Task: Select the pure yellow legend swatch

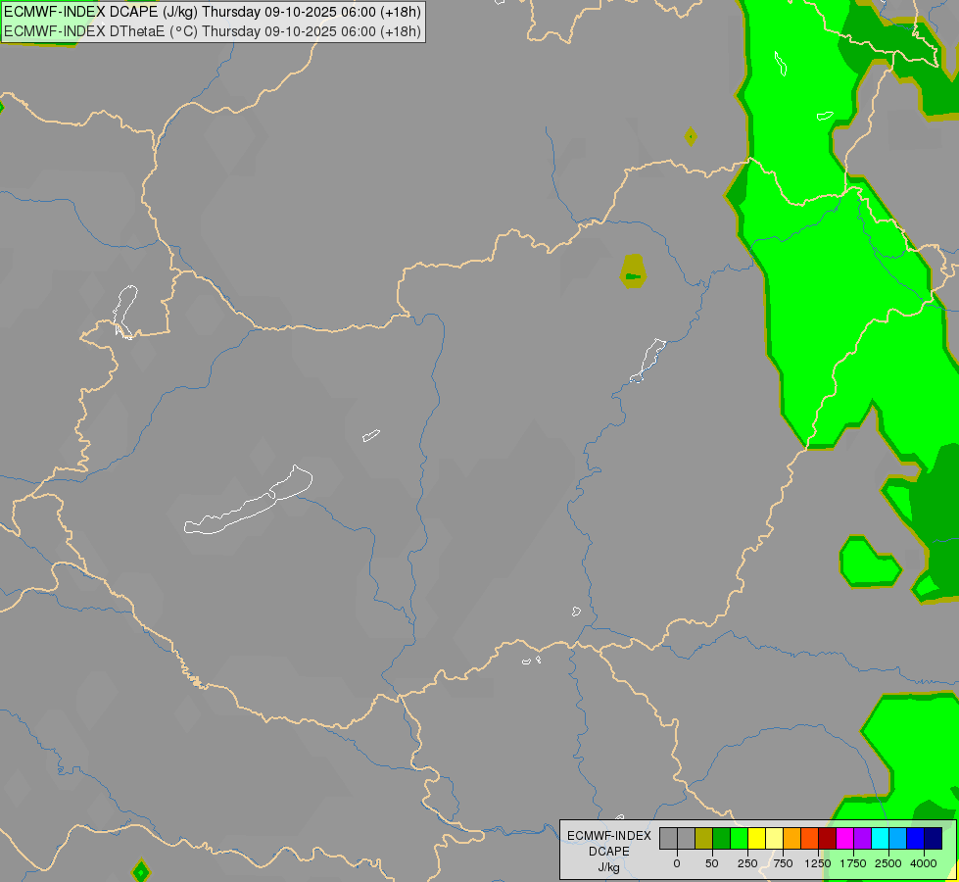Action: pyautogui.click(x=757, y=838)
